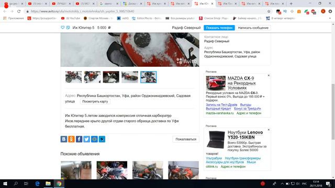Open the Windows Start menu
This screenshot has width=335, height=188.
point(5,183)
